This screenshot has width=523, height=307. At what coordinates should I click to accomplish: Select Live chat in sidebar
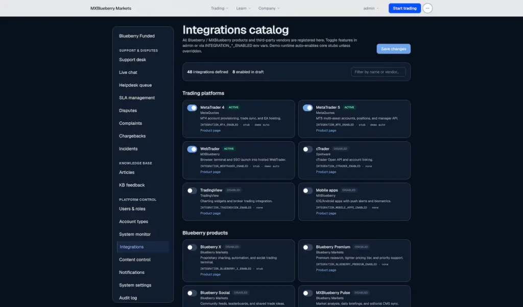pyautogui.click(x=128, y=73)
